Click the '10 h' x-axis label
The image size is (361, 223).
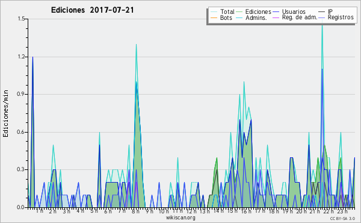164,211
